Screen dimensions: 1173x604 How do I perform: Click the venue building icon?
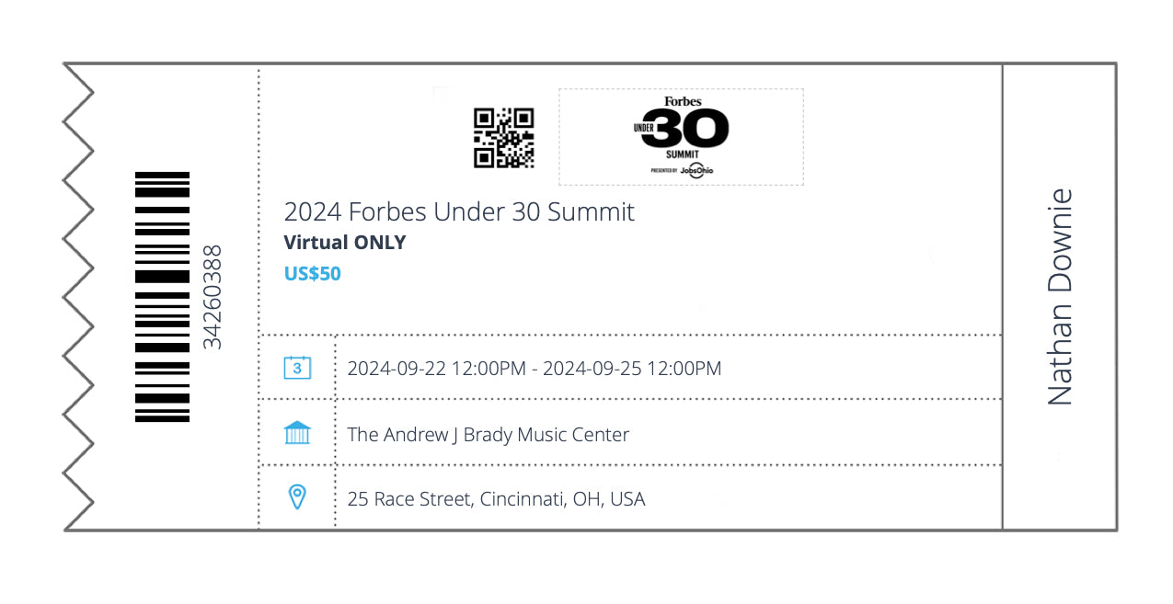click(x=297, y=432)
